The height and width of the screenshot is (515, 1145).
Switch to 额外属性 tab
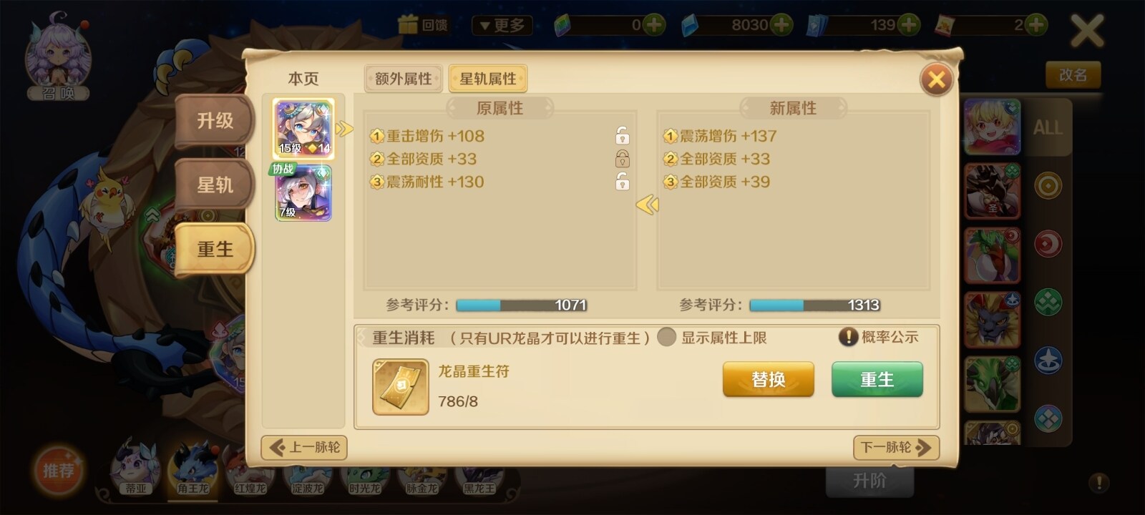point(404,79)
